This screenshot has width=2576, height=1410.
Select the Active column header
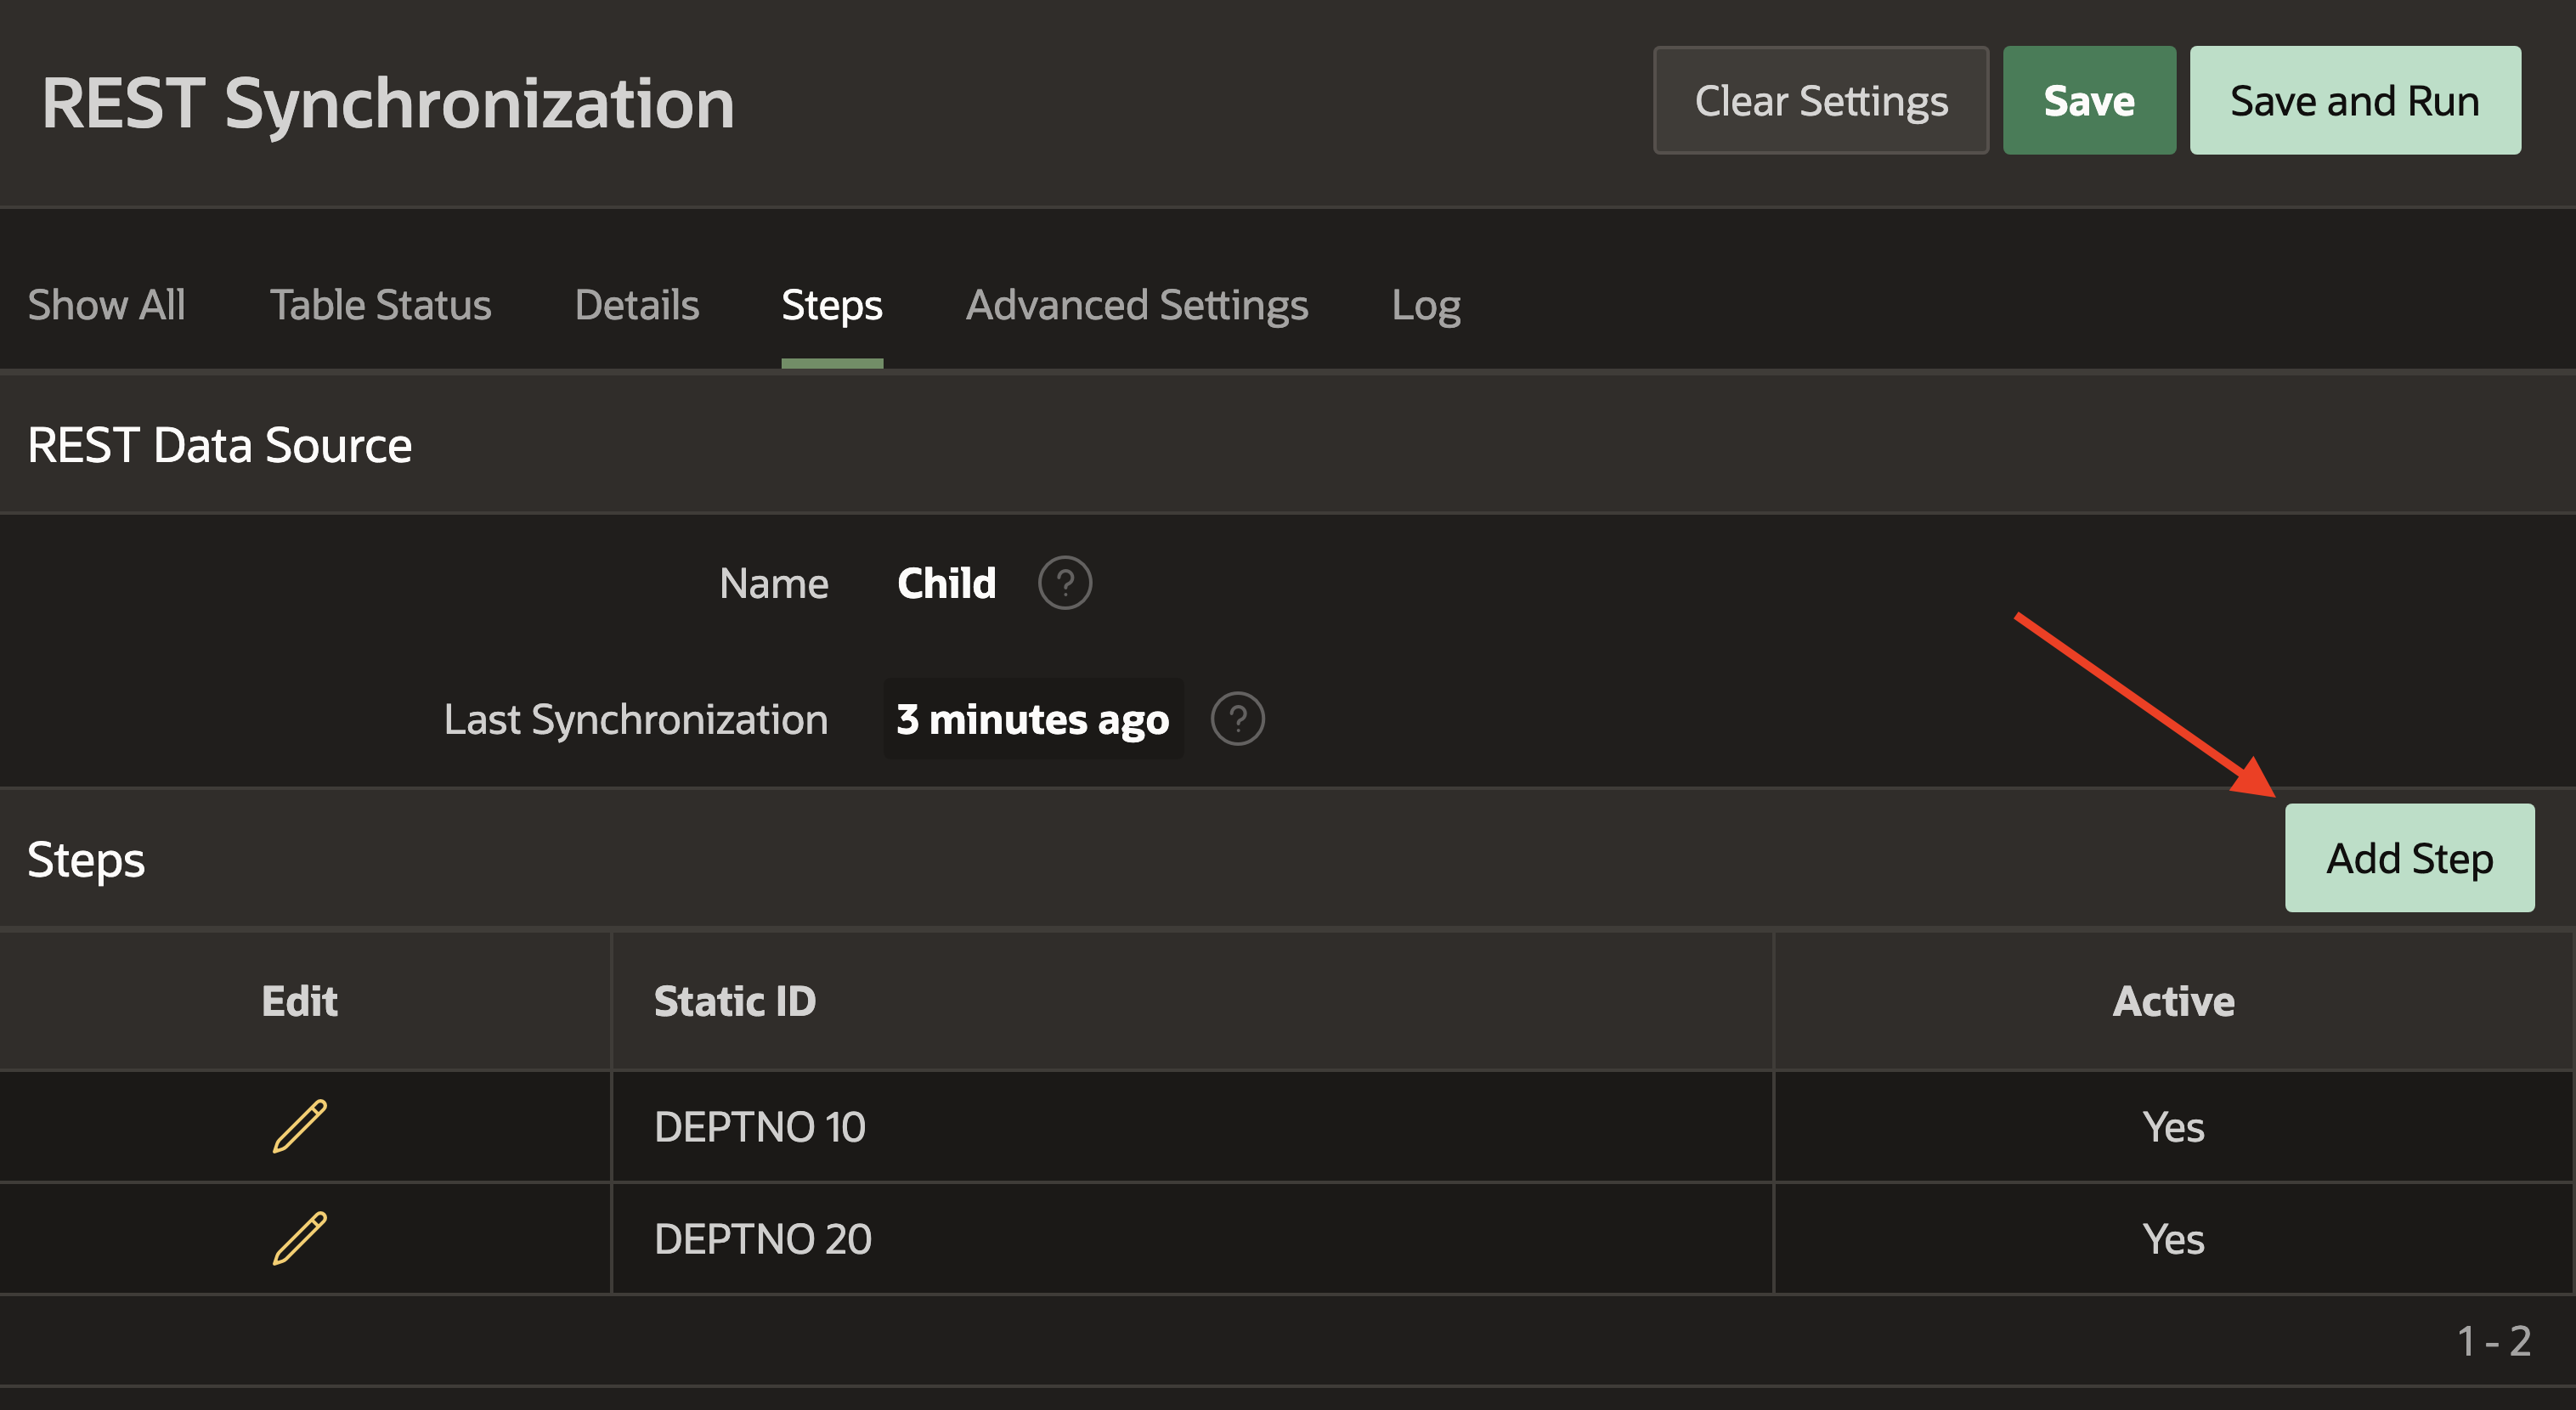[2172, 1001]
